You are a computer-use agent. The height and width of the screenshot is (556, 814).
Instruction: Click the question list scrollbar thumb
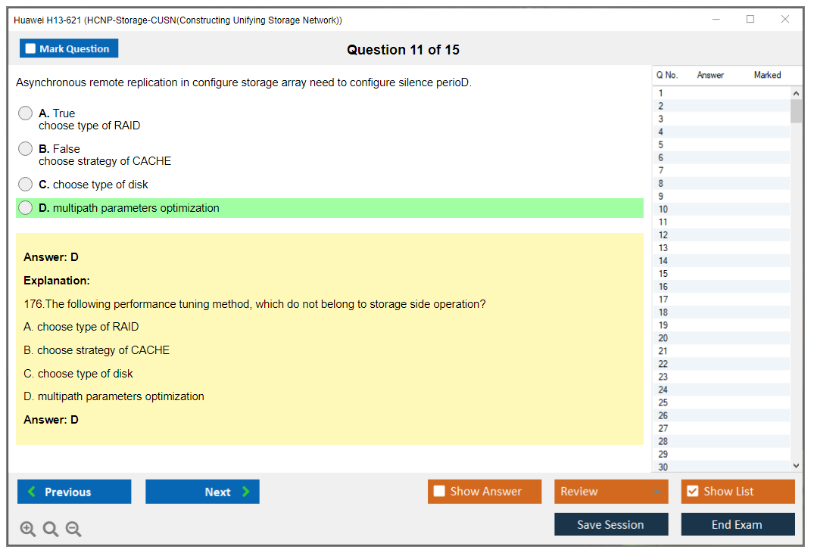tap(796, 110)
